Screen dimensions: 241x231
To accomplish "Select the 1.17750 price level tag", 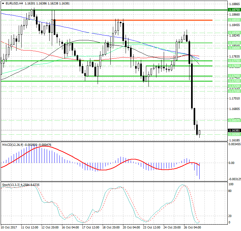I will (234, 61).
